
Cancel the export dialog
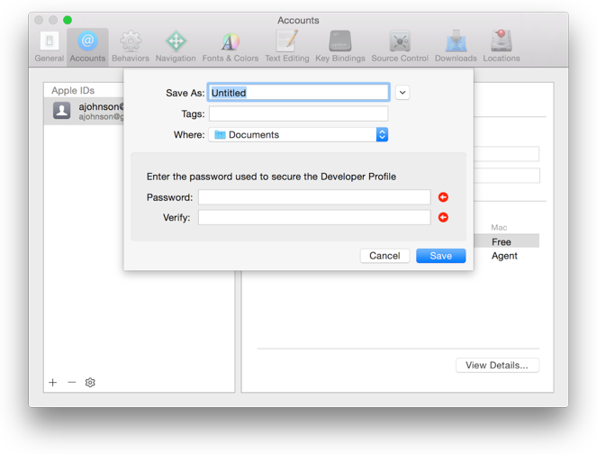(x=384, y=256)
